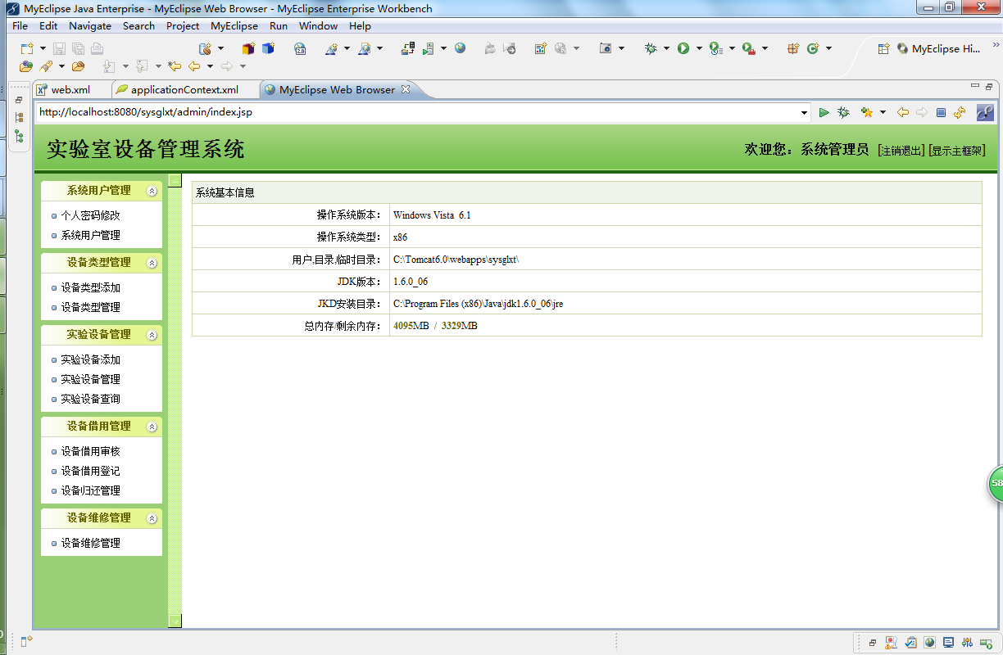
Task: Click the browser Refresh icon
Action: point(960,112)
